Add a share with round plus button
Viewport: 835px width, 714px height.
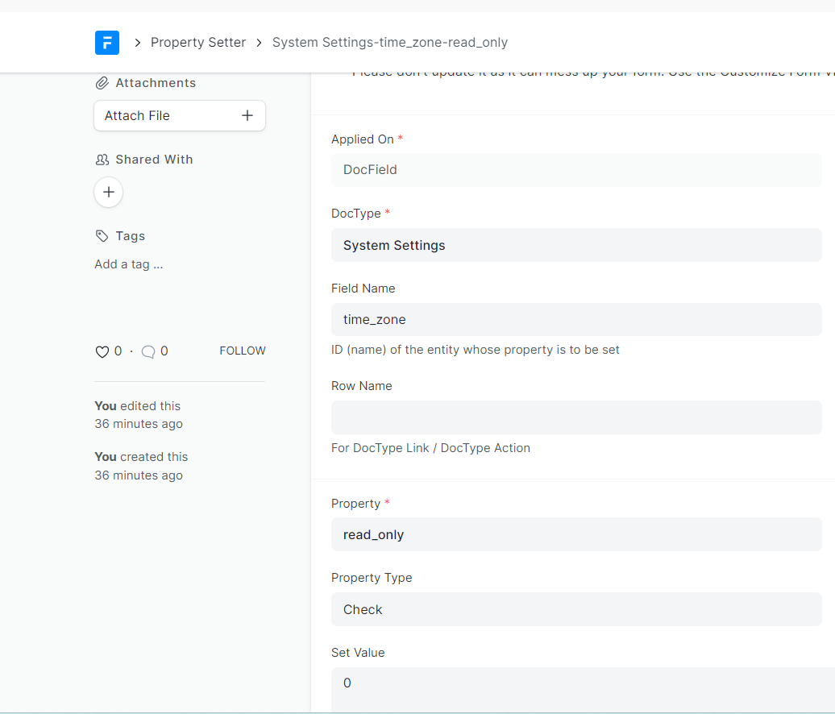(x=109, y=193)
